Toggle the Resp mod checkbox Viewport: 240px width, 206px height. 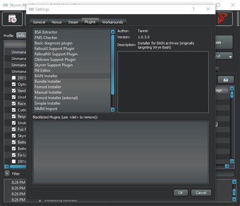(x=14, y=116)
